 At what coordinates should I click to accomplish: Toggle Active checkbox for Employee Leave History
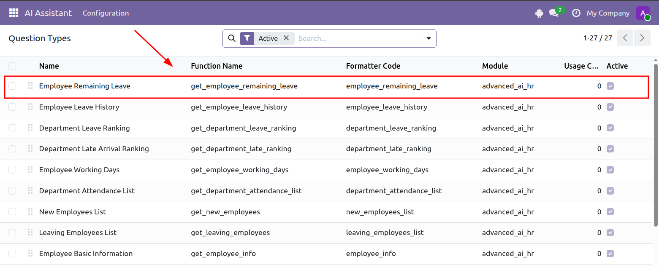click(610, 107)
